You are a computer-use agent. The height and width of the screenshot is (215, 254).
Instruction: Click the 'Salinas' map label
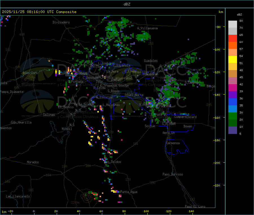coord(49,115)
